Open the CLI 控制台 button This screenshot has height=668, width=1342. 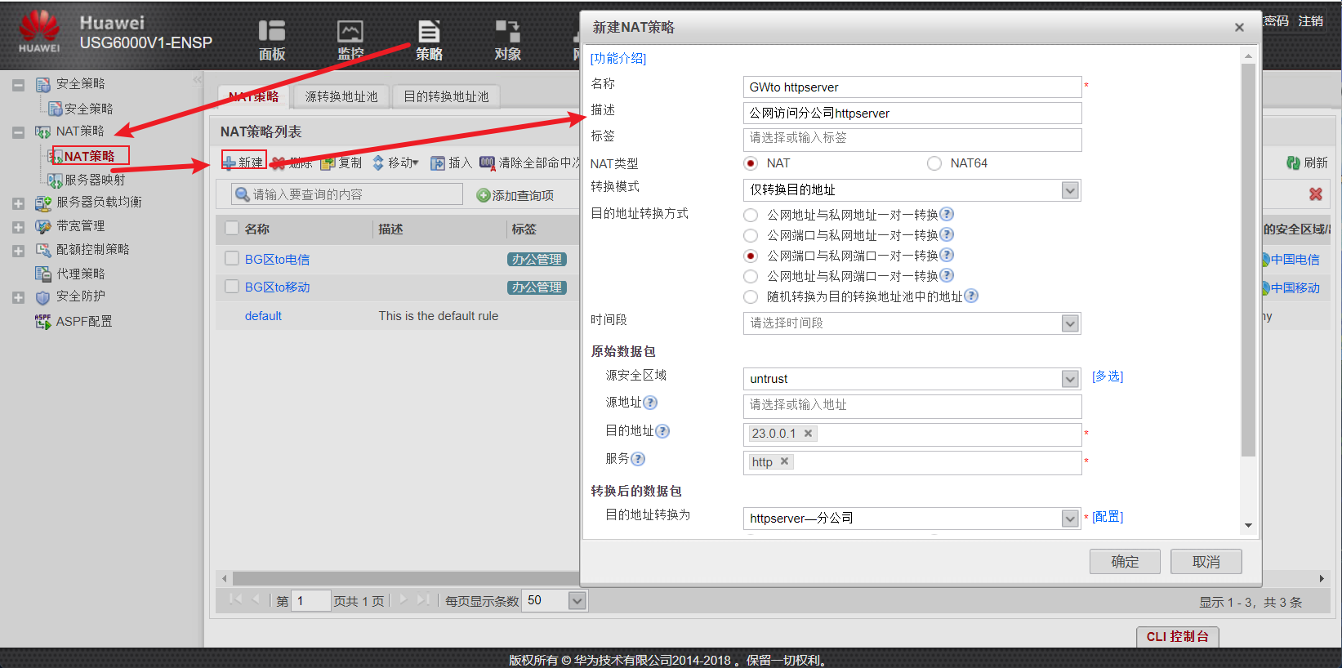coord(1177,637)
